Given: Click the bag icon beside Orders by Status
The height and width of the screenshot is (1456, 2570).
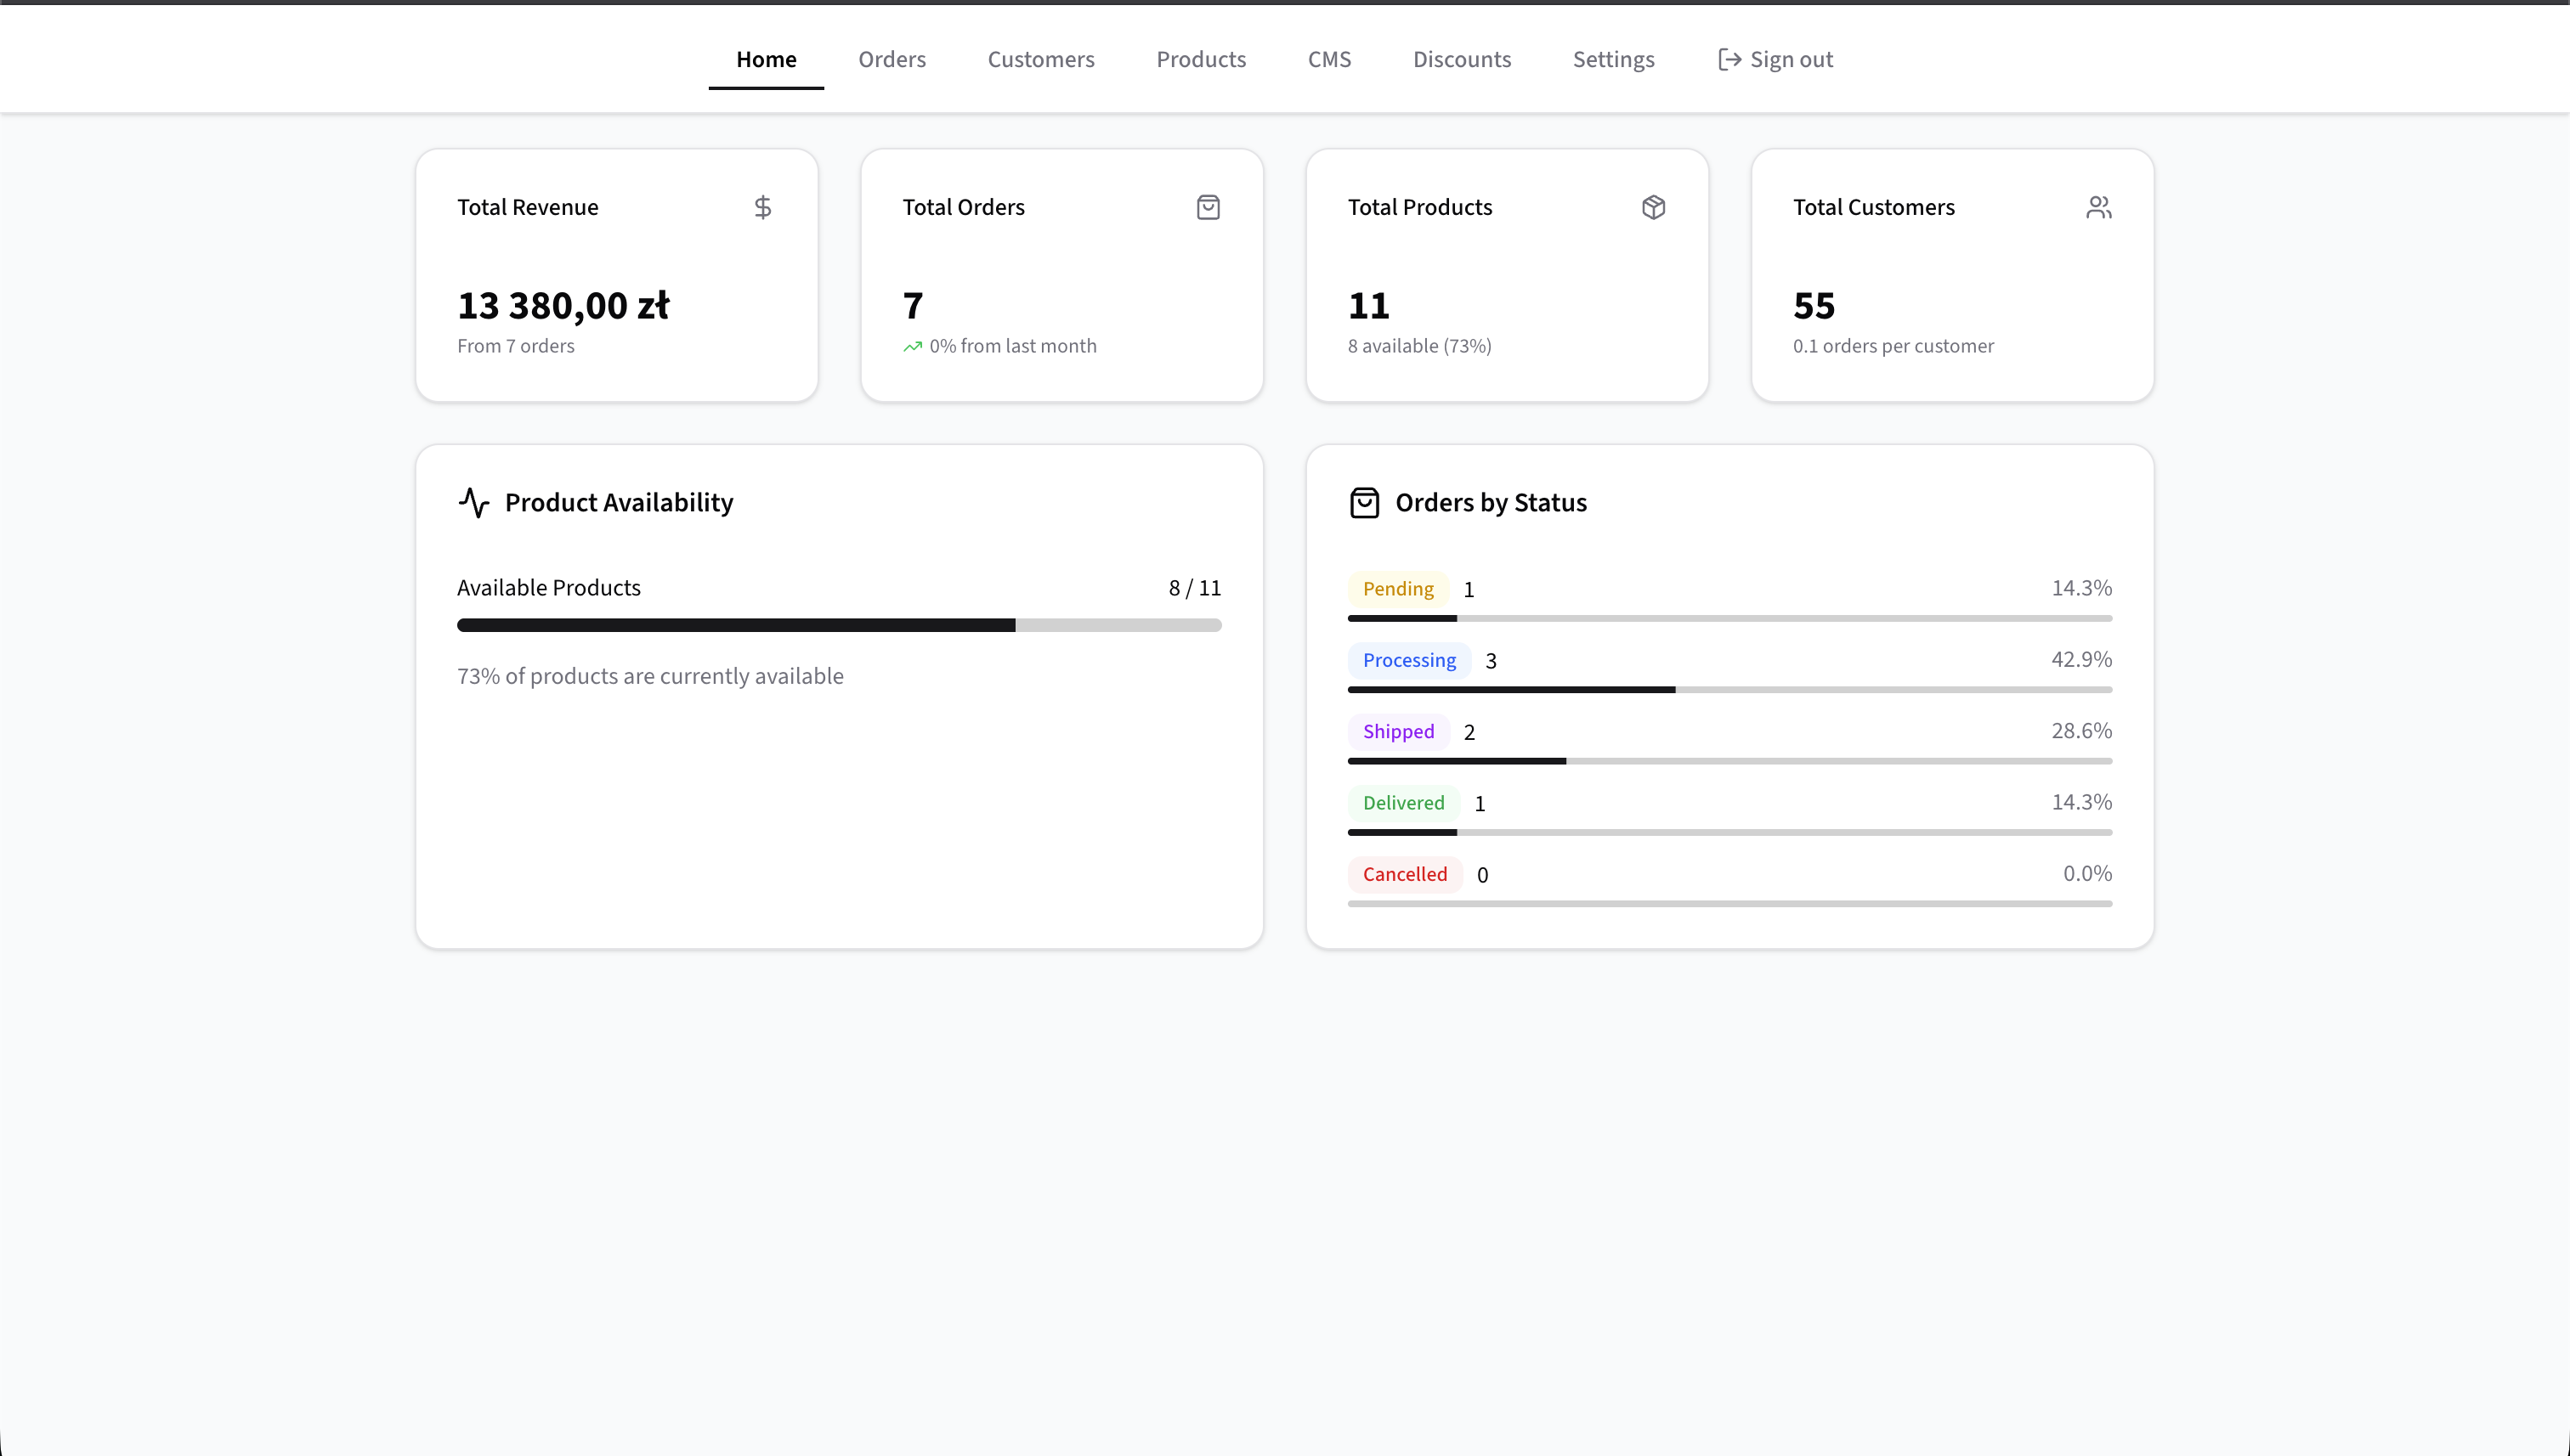Looking at the screenshot, I should point(1365,502).
